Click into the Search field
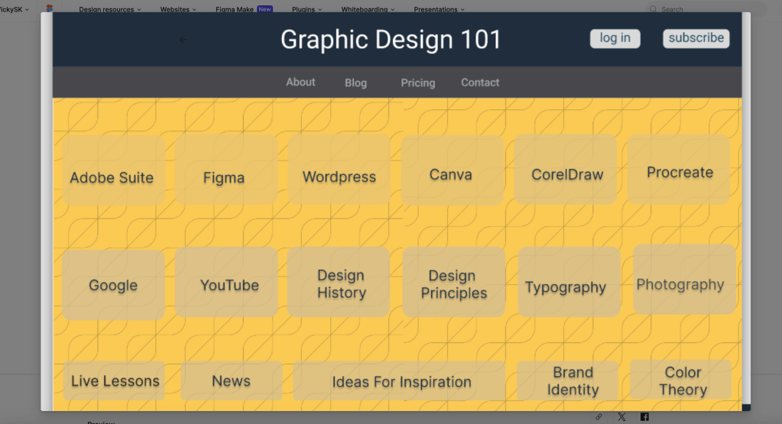This screenshot has width=782, height=424. [703, 9]
